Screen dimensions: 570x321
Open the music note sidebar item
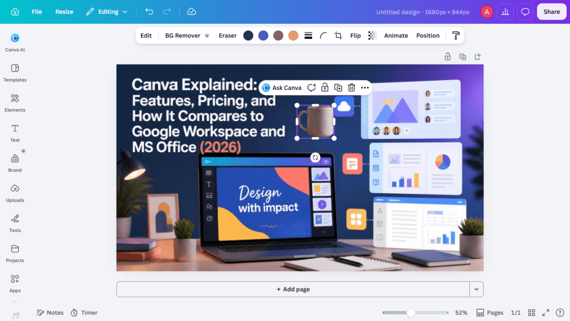coord(15,316)
